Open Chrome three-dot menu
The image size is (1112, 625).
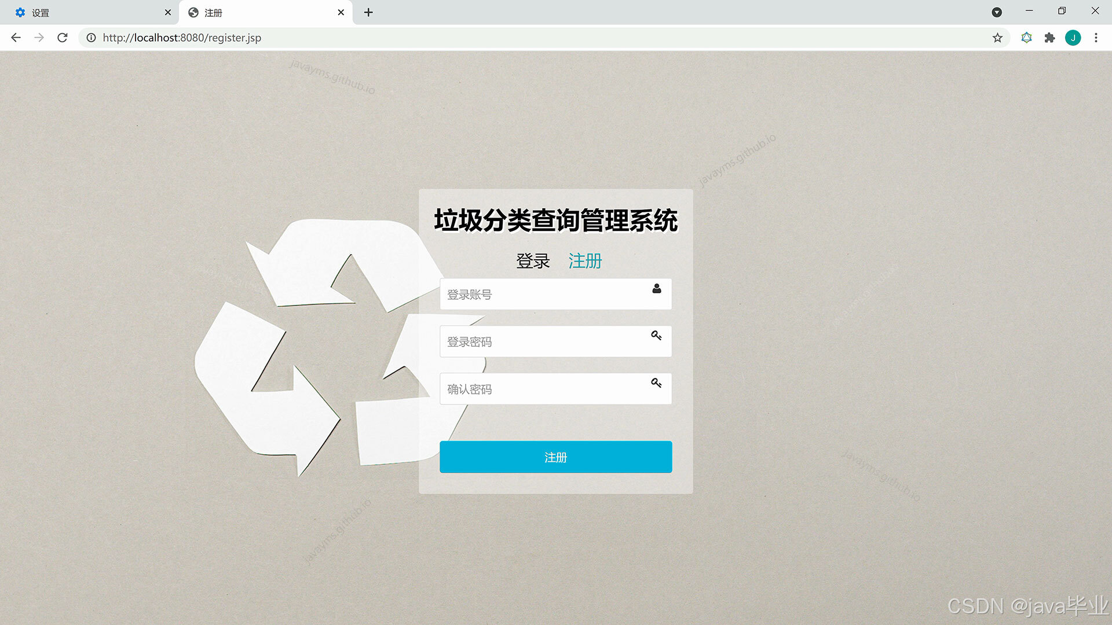click(1096, 38)
